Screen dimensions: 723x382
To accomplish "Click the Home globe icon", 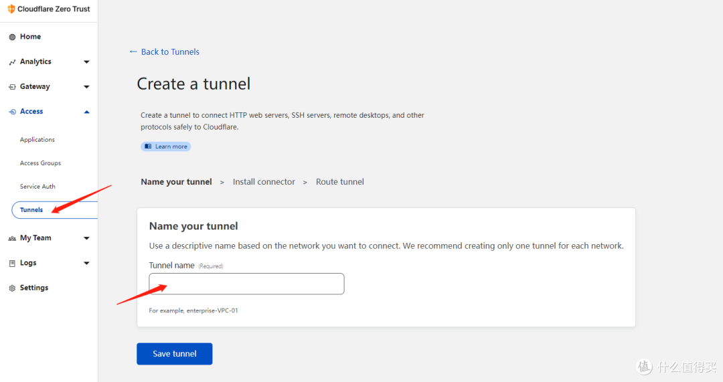I will coord(12,37).
